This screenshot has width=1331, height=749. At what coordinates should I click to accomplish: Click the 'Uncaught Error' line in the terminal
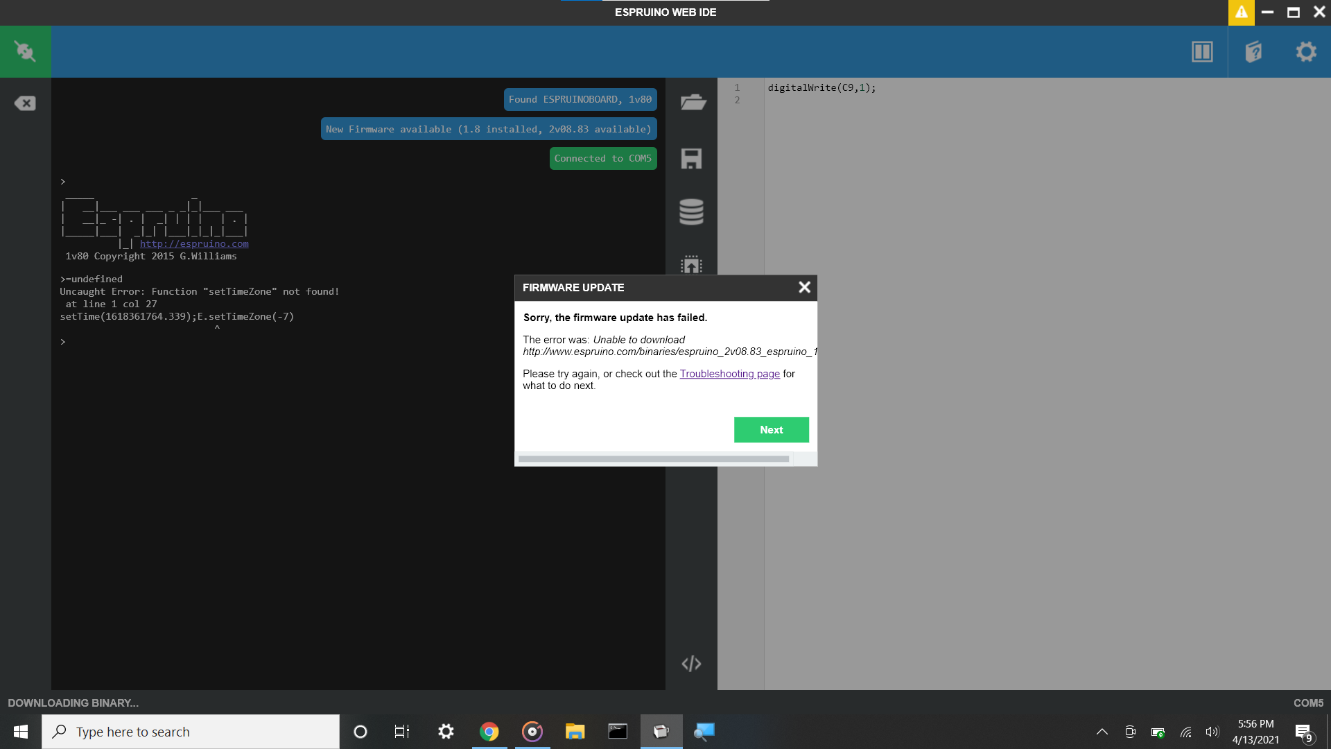(200, 292)
